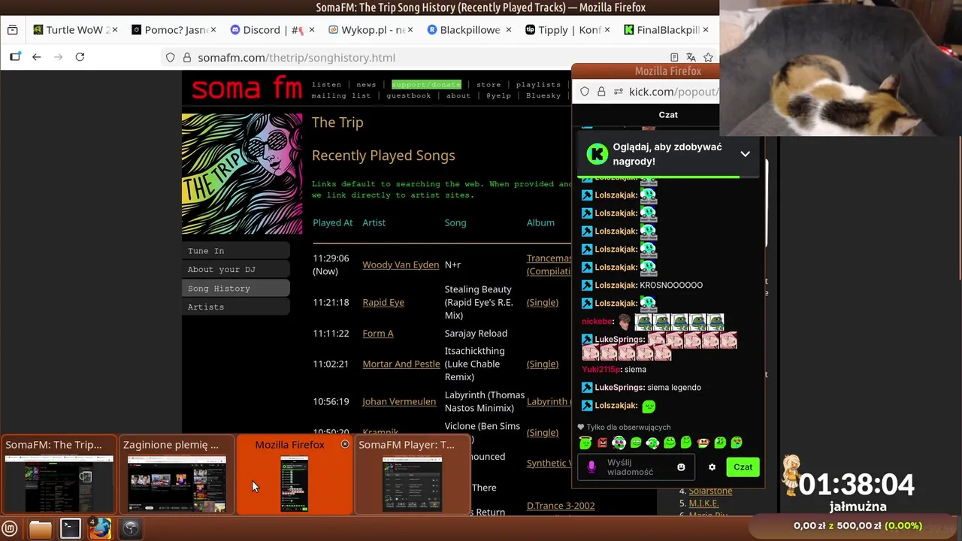
Task: Open emoji picker smiley in chat input
Action: pos(681,467)
